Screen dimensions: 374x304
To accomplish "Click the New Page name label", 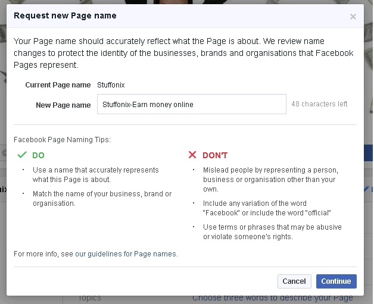I will (x=63, y=105).
